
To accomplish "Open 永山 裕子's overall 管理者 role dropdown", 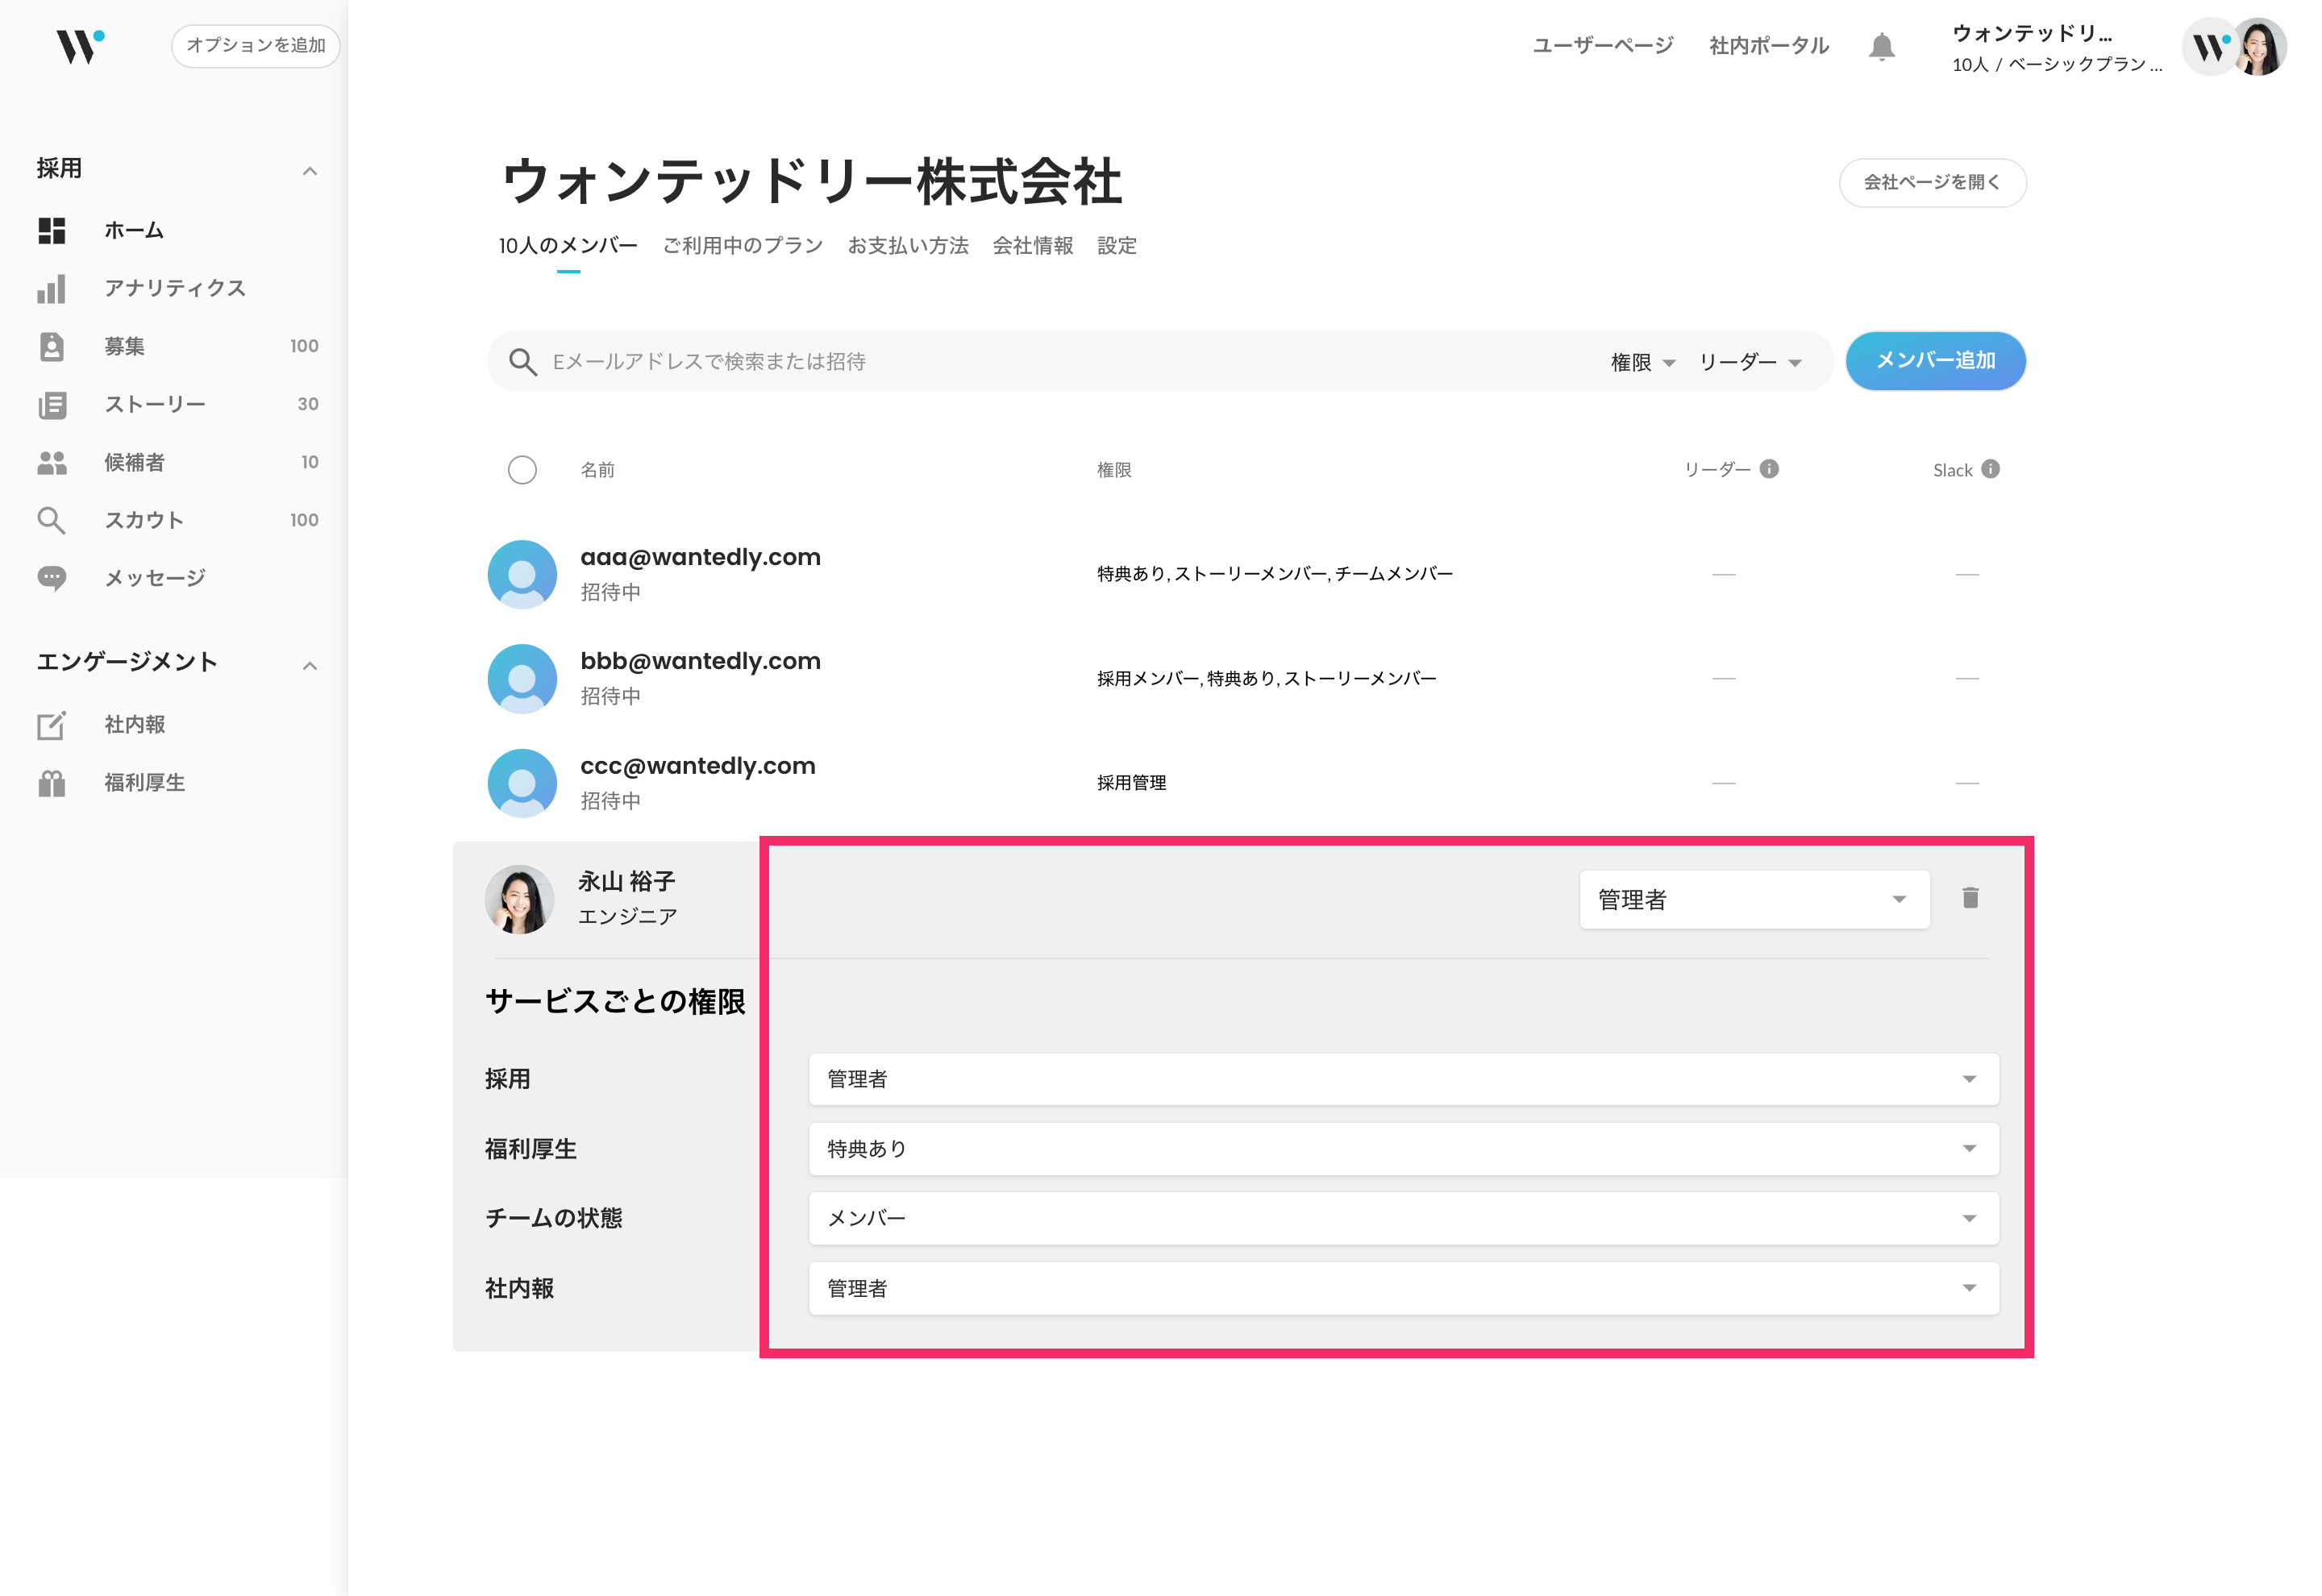I will [x=1754, y=900].
